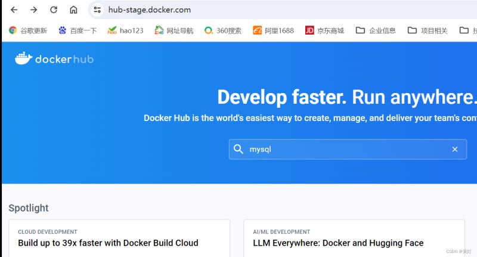Click the Spotlight heading
Viewport: 477px width, 257px height.
click(29, 208)
